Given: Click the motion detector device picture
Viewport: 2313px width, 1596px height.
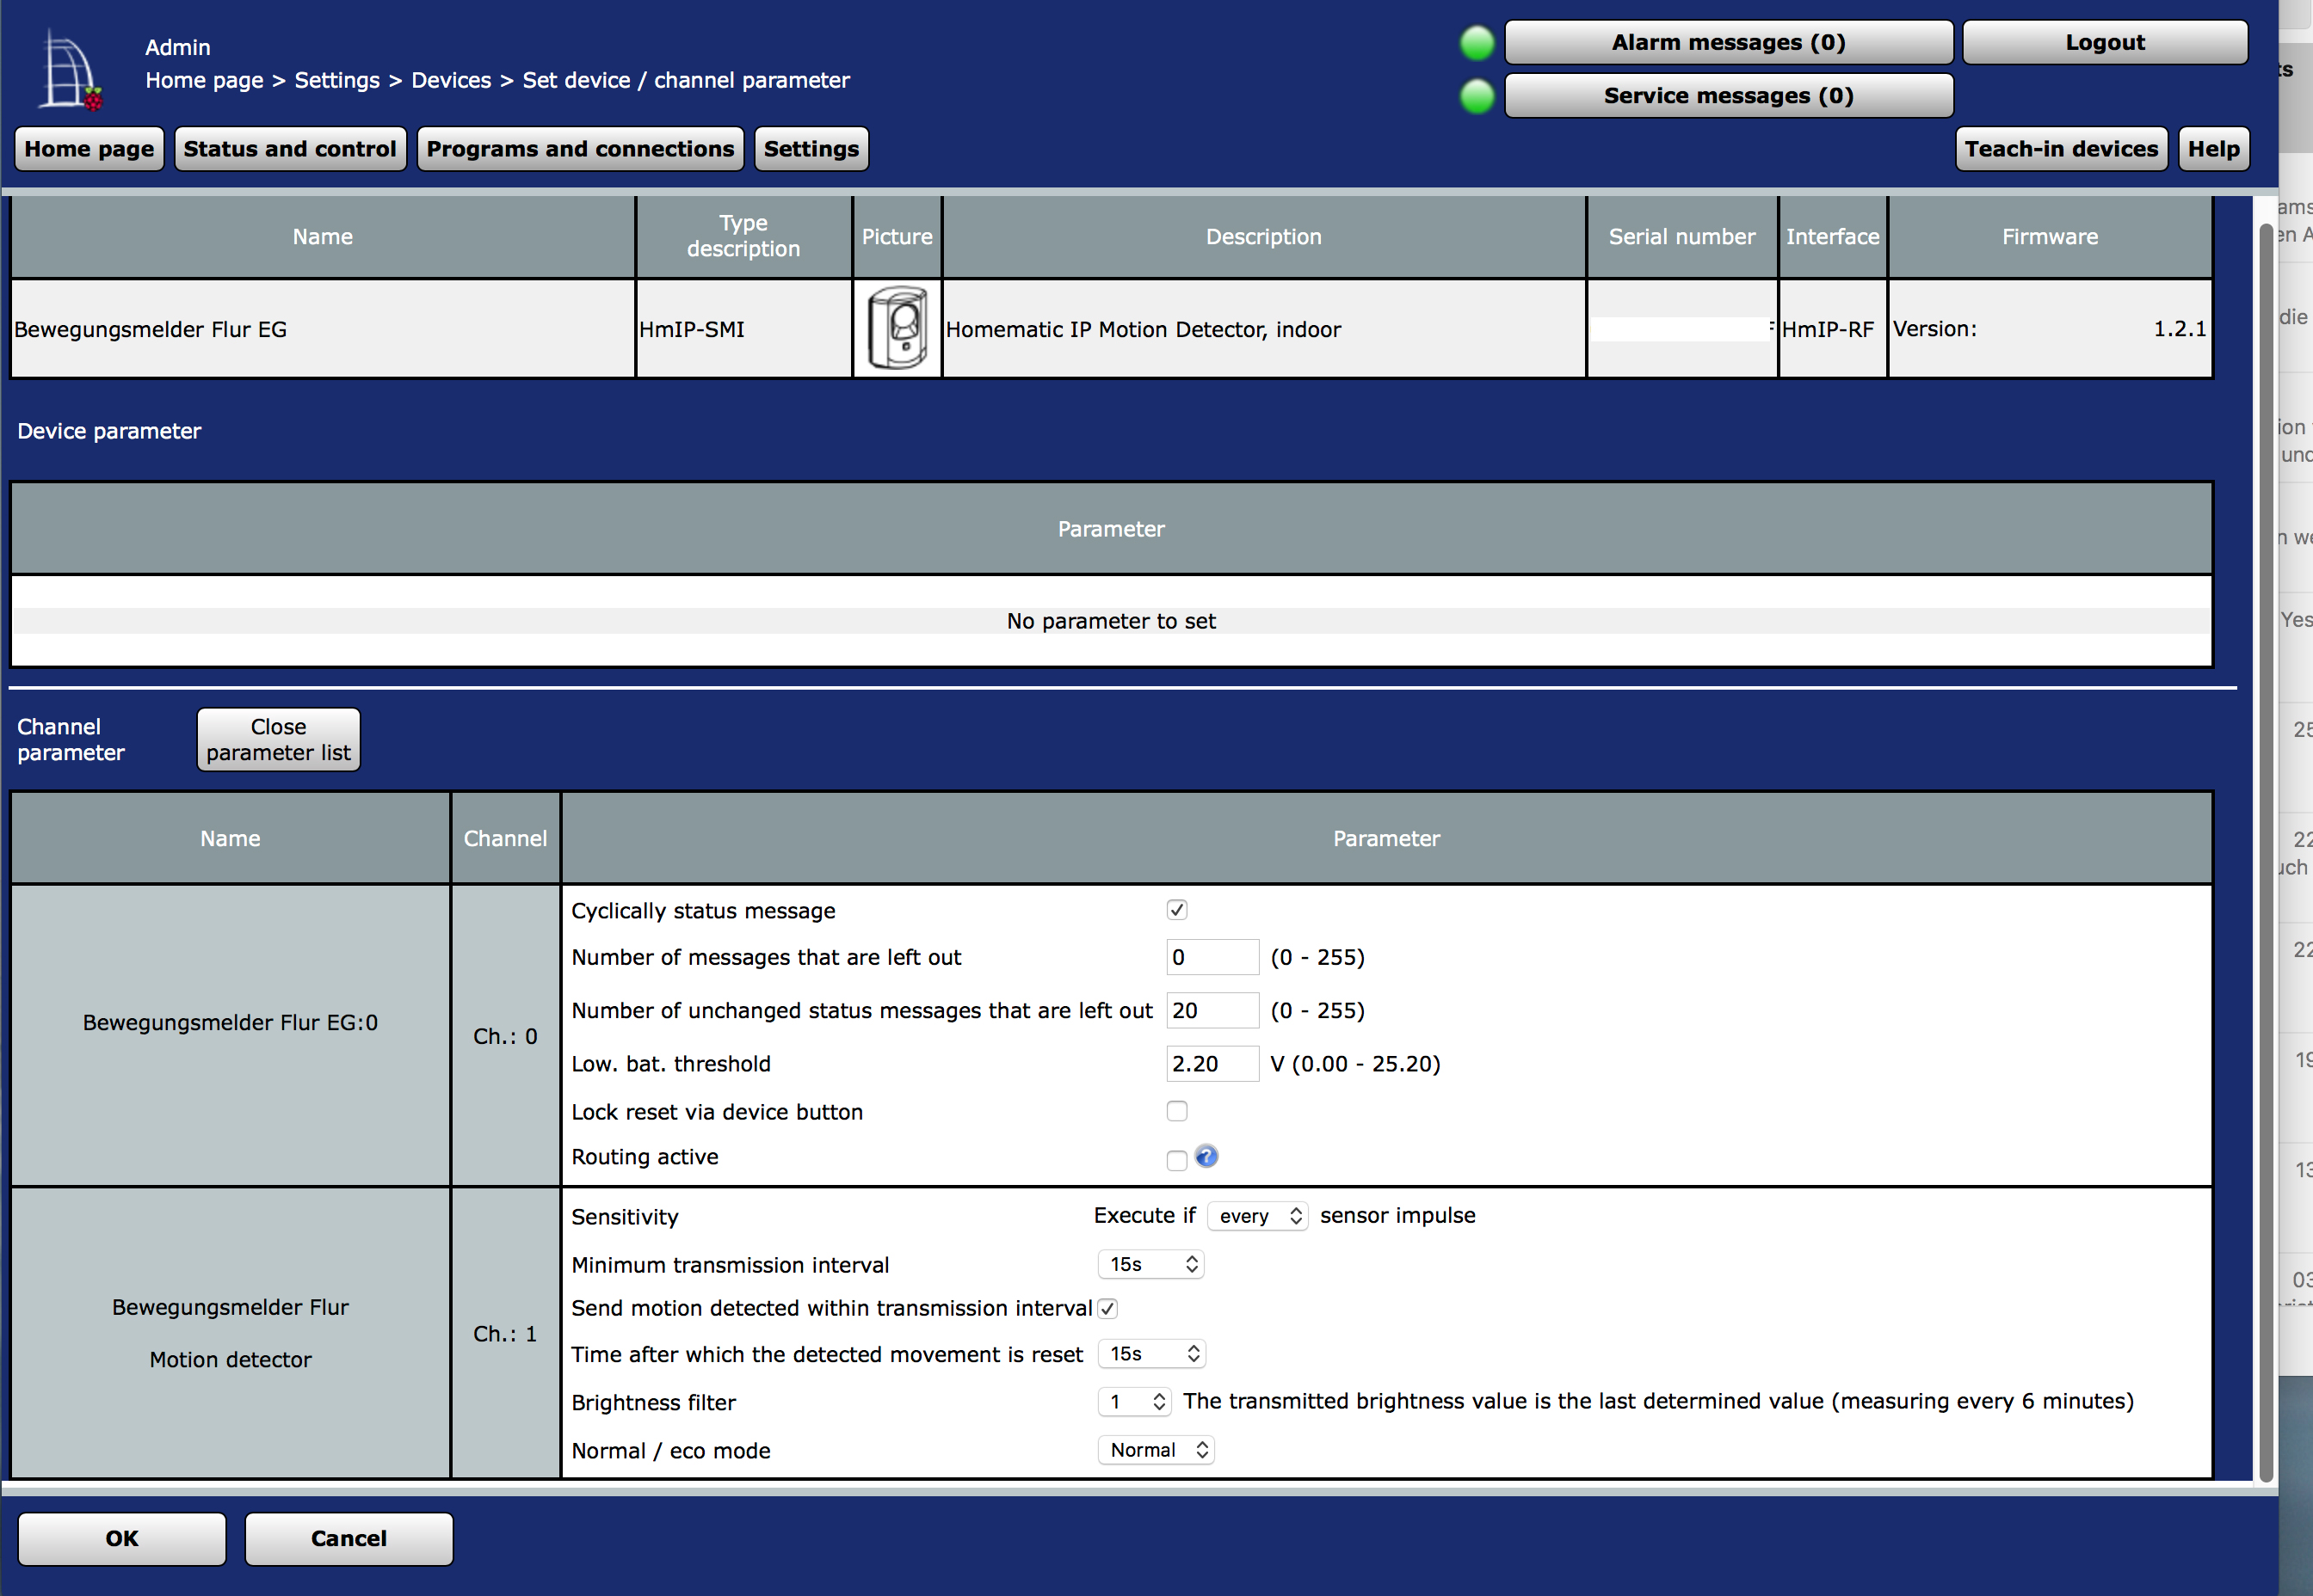Looking at the screenshot, I should pyautogui.click(x=897, y=328).
